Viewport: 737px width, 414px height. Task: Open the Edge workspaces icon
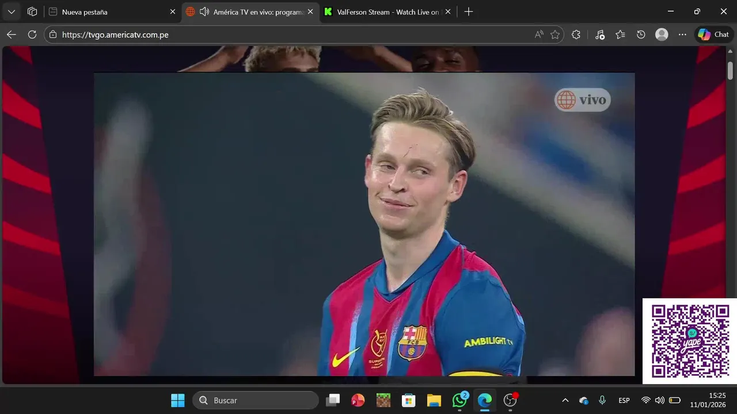tap(32, 11)
